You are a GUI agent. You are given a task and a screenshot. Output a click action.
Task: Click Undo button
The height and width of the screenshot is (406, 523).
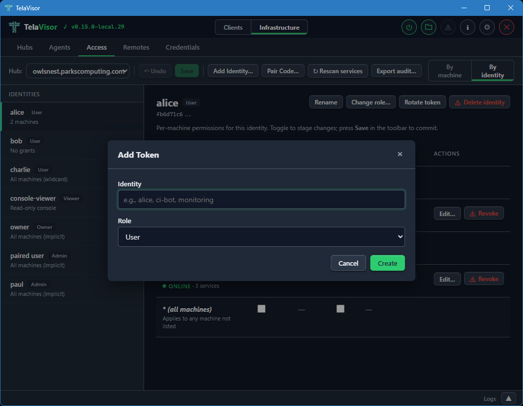(x=155, y=71)
